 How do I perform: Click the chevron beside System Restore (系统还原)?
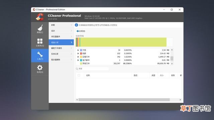[x=71, y=54]
